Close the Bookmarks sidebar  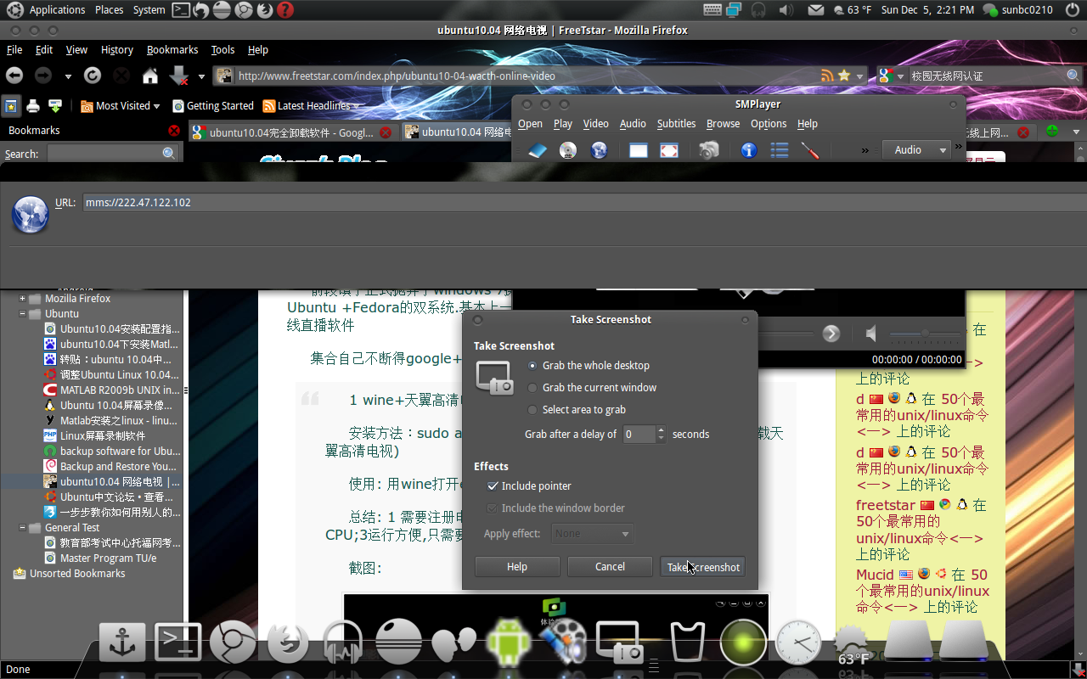click(174, 131)
